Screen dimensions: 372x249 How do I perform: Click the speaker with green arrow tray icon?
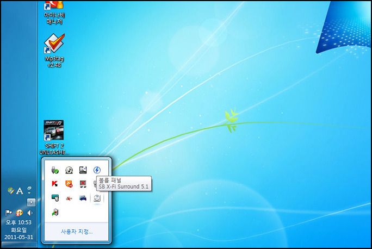tap(55, 212)
